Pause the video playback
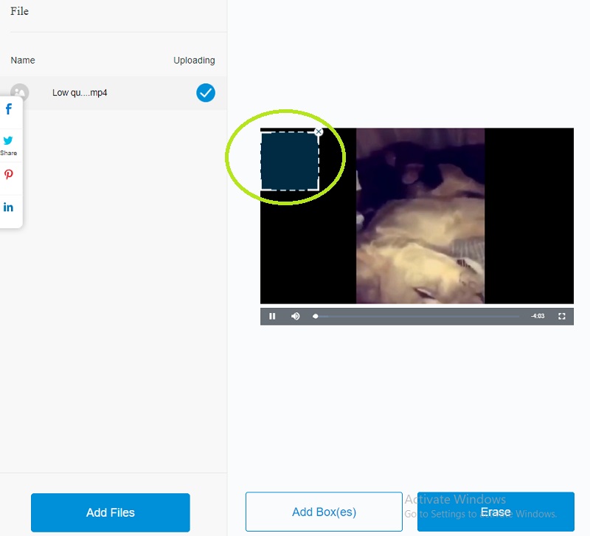 coord(273,316)
